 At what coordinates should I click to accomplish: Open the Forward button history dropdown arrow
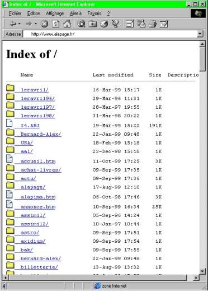pos(36,24)
